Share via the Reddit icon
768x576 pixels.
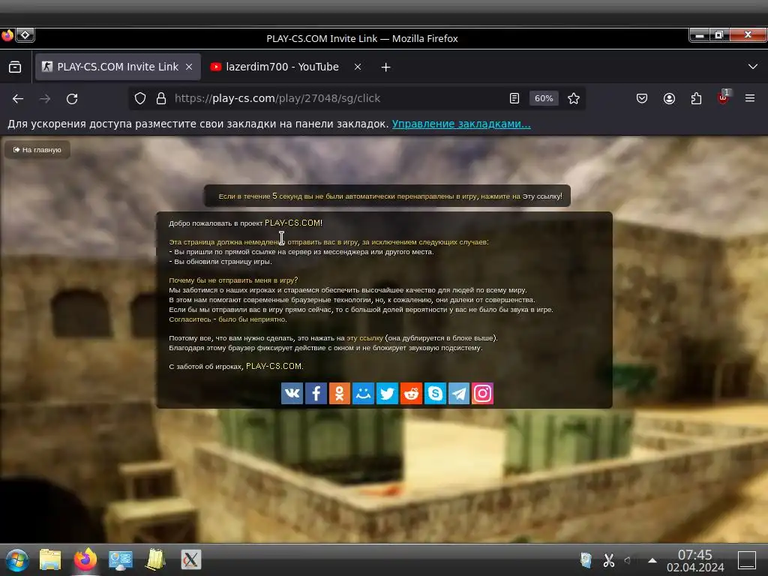(x=411, y=393)
